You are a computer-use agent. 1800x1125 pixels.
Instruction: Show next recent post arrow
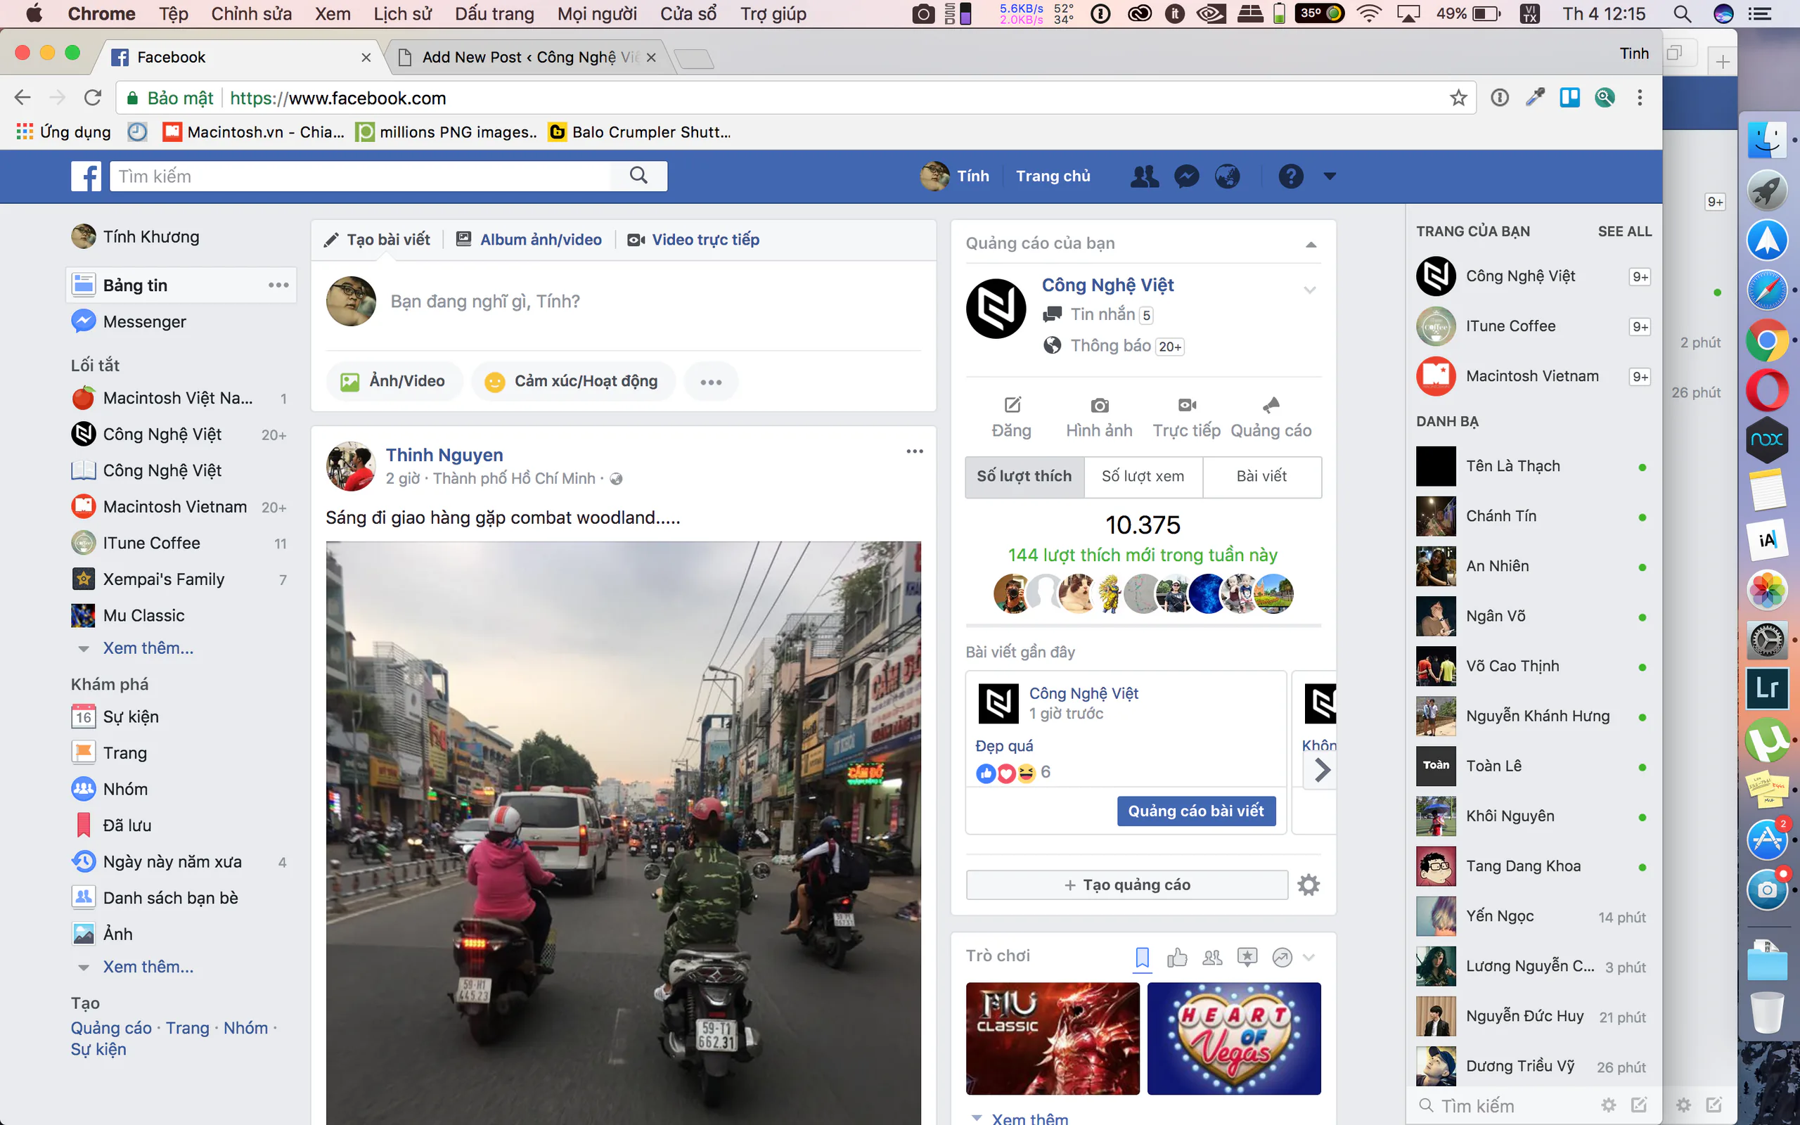tap(1322, 769)
